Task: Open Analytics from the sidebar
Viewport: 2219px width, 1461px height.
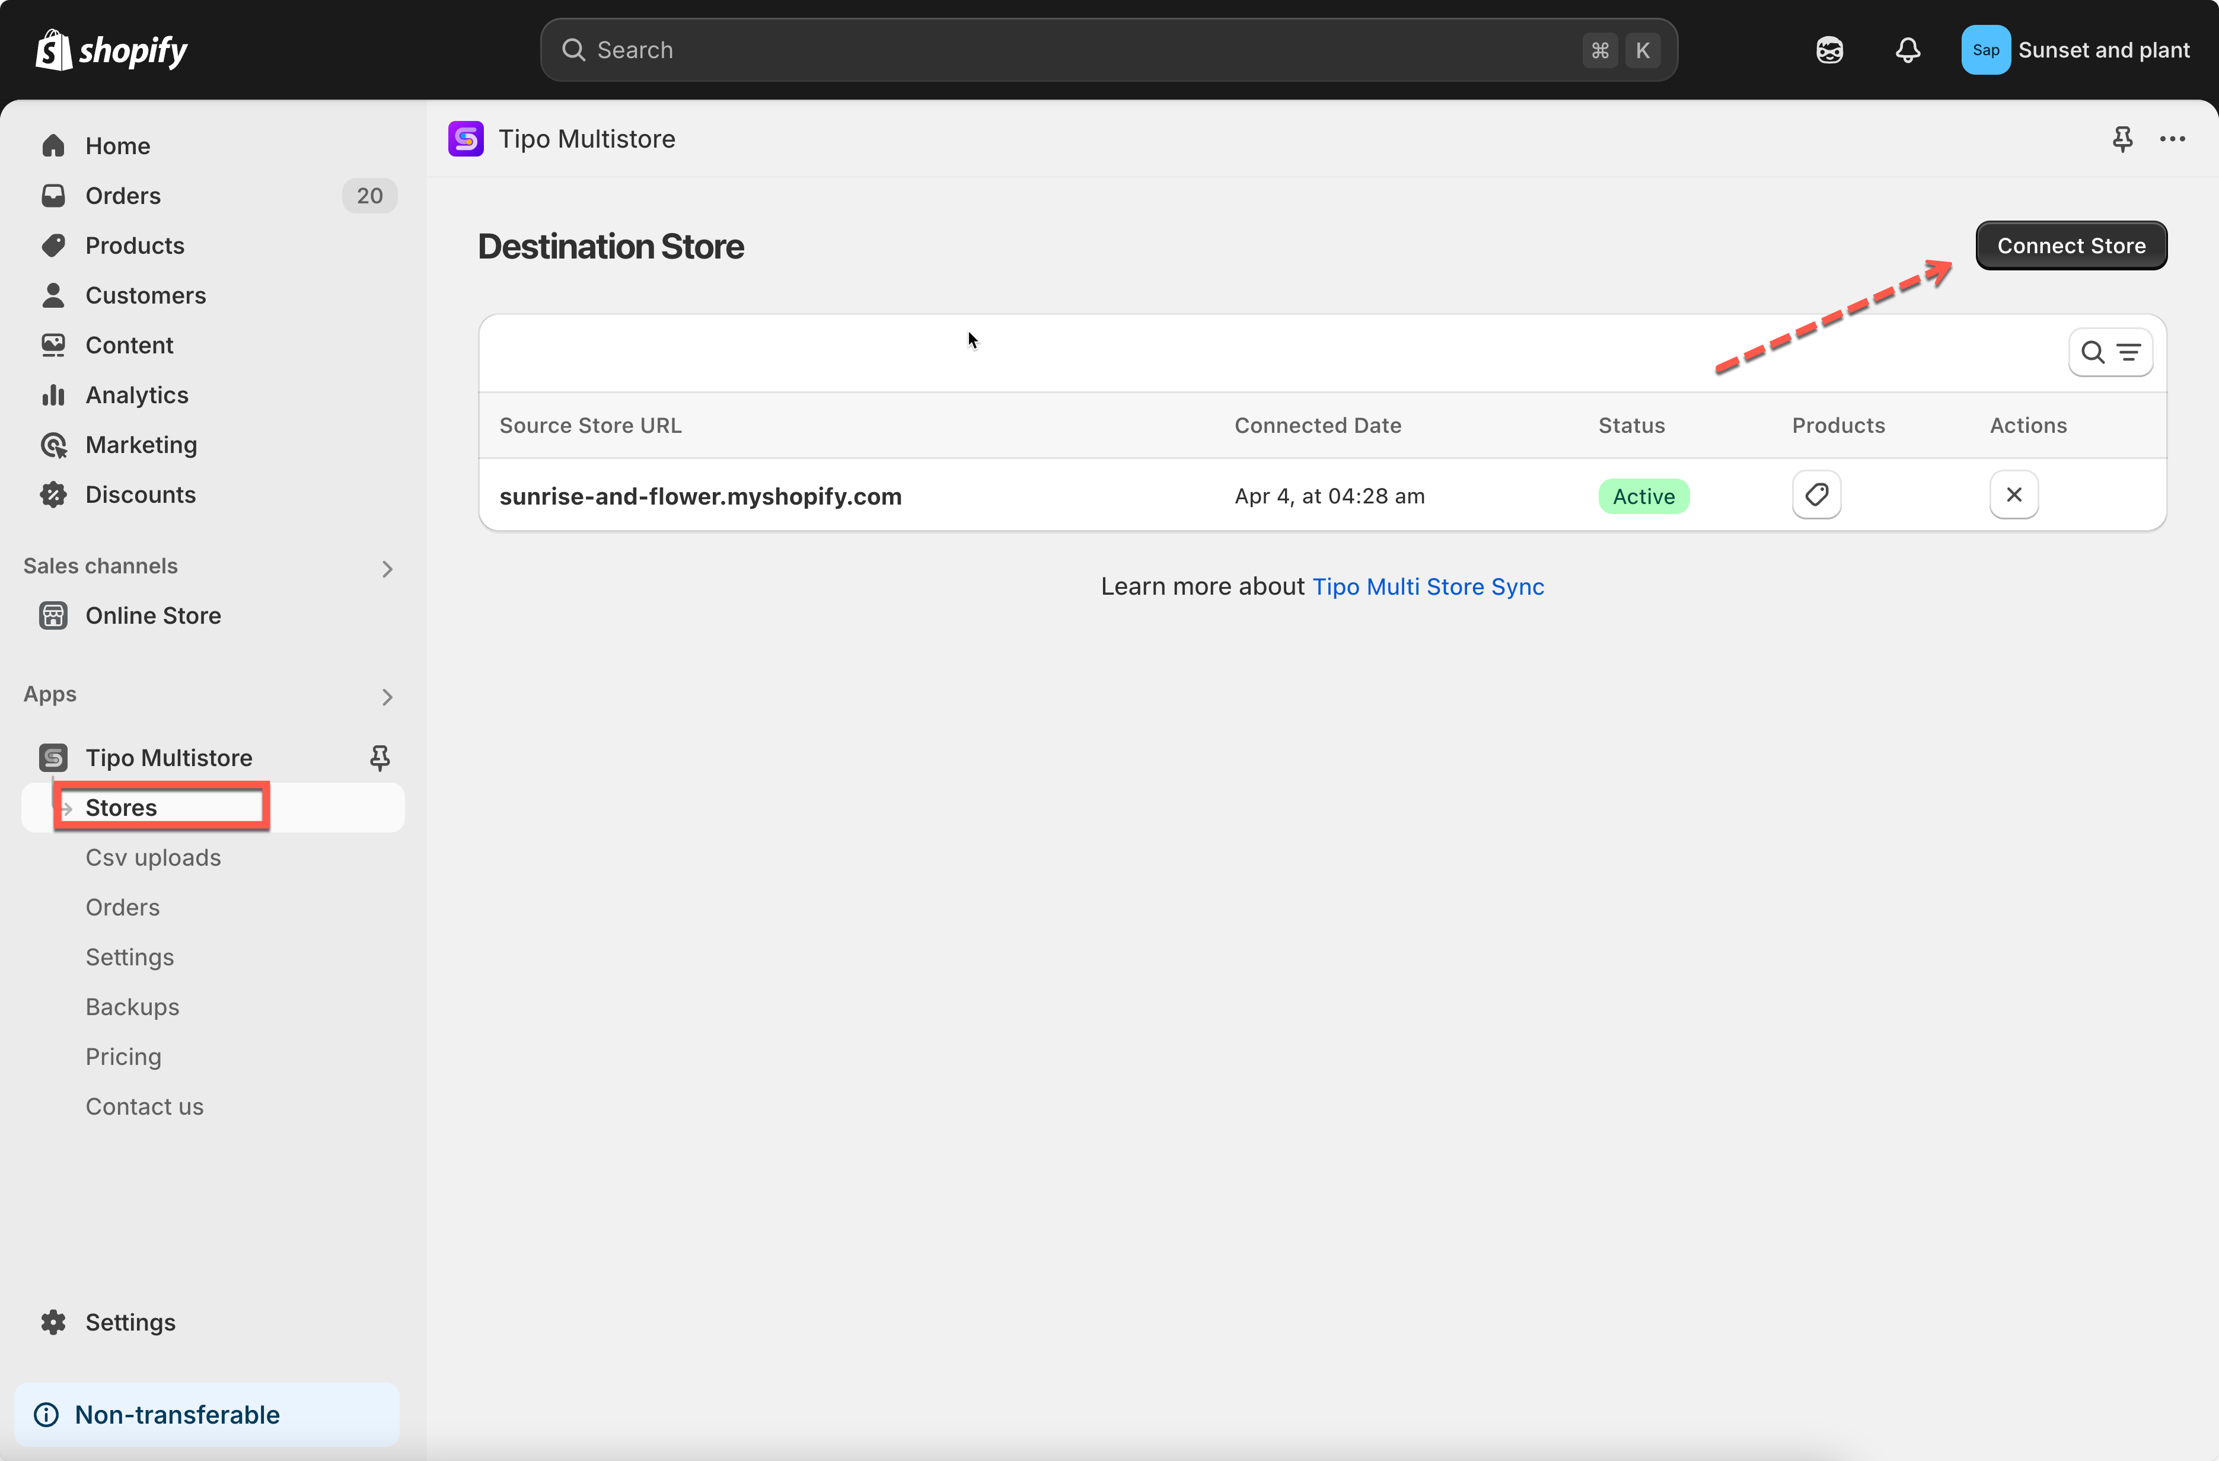Action: 137,394
